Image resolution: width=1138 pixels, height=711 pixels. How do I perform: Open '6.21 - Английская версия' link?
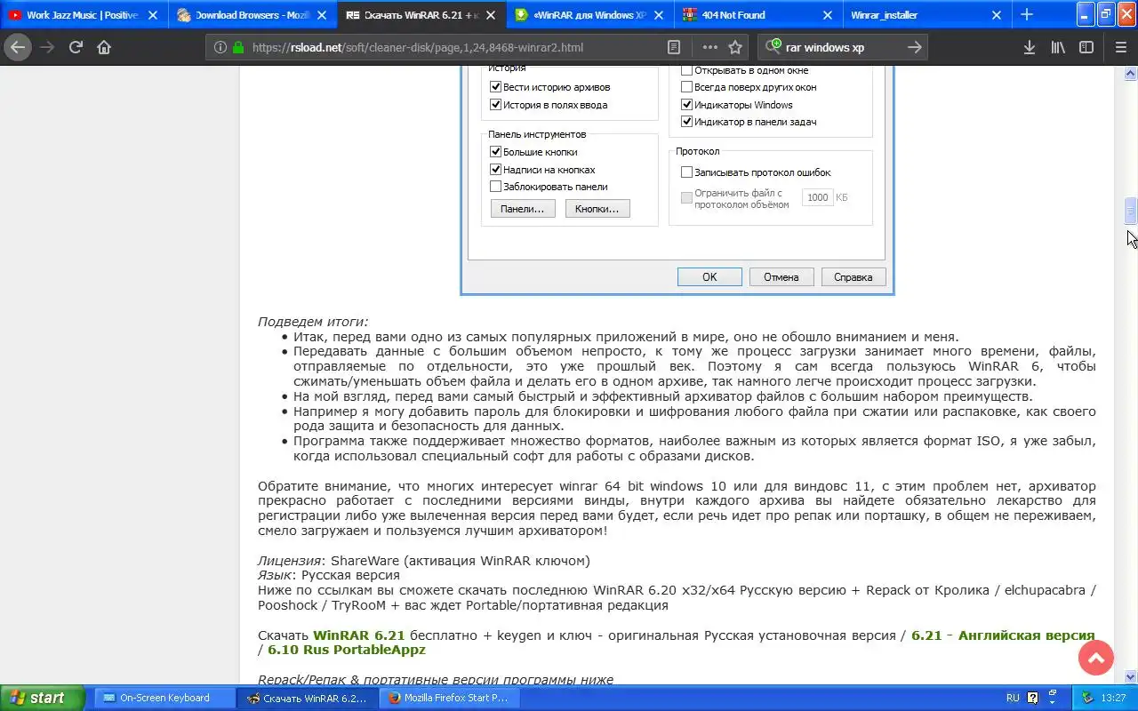tap(1003, 635)
